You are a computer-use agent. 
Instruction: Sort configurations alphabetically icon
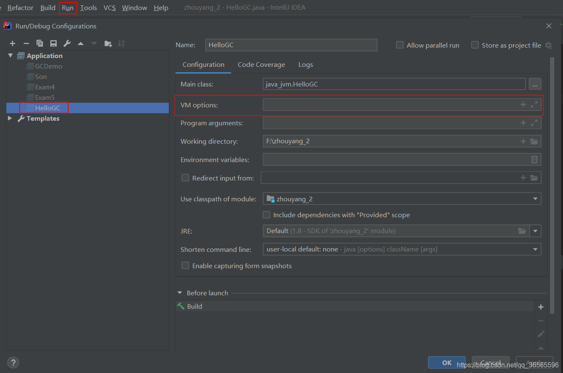[x=121, y=43]
